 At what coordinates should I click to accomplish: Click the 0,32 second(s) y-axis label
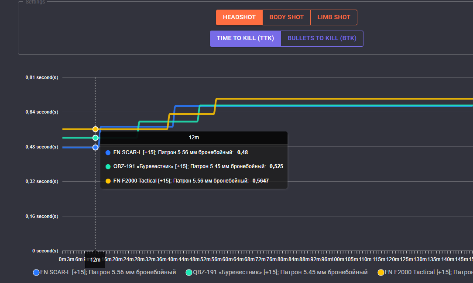click(41, 181)
